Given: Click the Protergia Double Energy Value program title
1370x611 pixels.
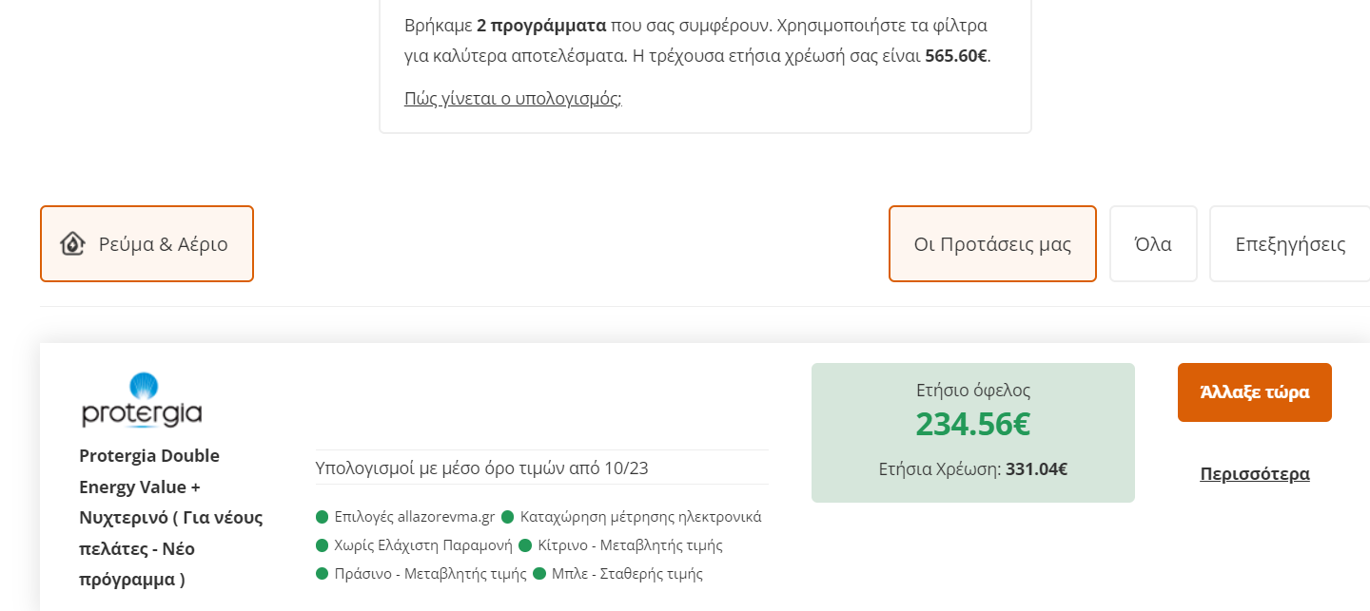Looking at the screenshot, I should point(171,518).
